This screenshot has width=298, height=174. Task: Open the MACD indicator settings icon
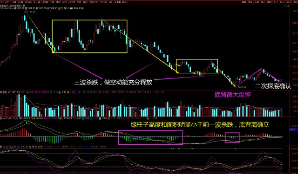pos(1,118)
